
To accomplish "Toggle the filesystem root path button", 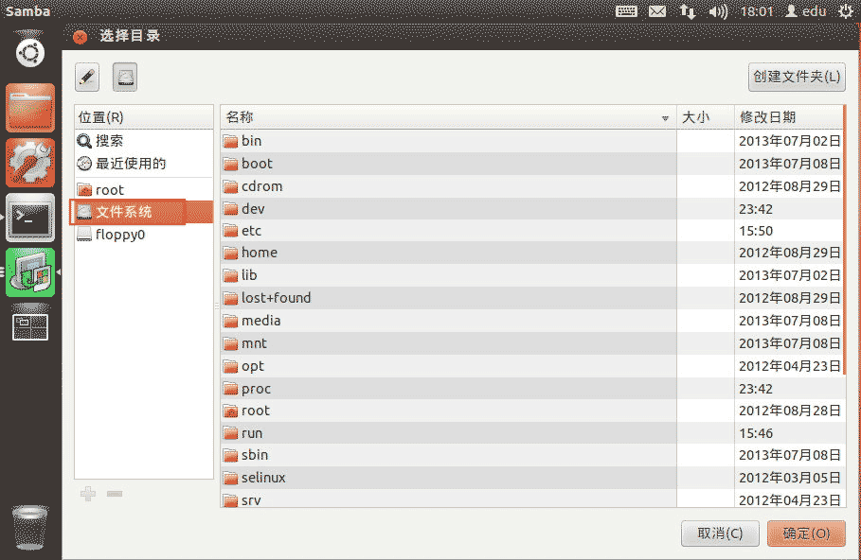I will 125,78.
